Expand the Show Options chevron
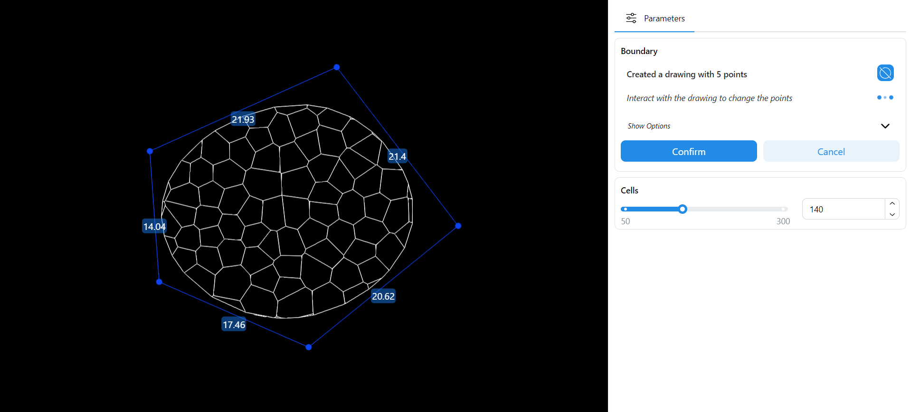The image size is (910, 412). click(885, 126)
